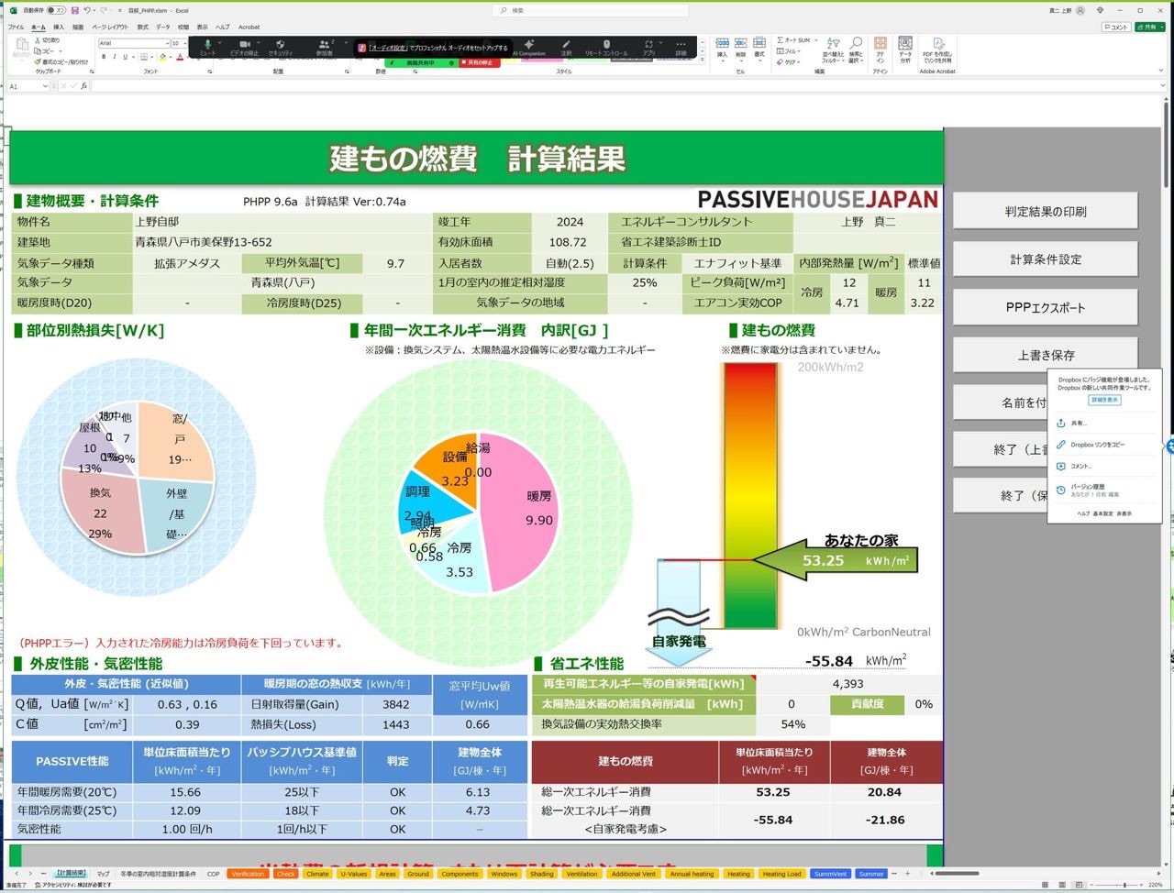
Task: Open the Acrobat ribbon tab
Action: click(249, 28)
